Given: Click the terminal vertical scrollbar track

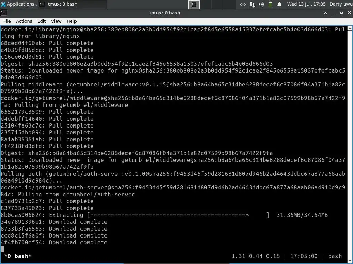Looking at the screenshot, I should click(x=350, y=144).
